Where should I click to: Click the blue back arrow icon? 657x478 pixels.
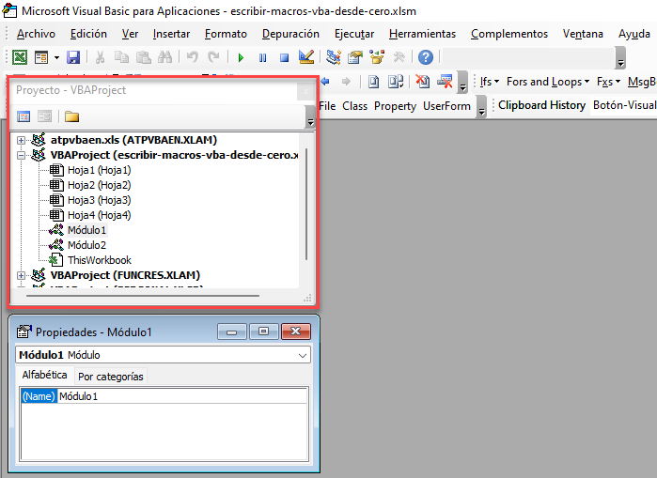325,81
